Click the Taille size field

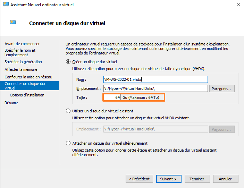112,97
